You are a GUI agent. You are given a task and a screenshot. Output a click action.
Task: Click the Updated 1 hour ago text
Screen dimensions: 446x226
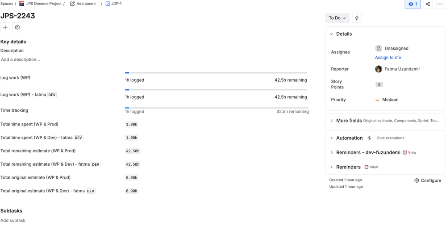pyautogui.click(x=346, y=187)
